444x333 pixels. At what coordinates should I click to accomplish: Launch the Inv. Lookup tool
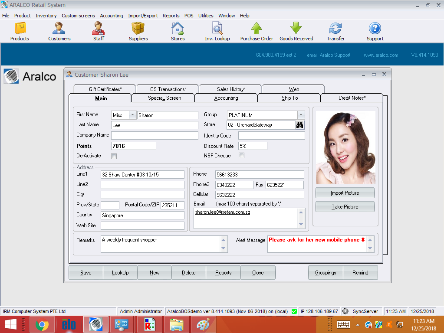point(217,31)
